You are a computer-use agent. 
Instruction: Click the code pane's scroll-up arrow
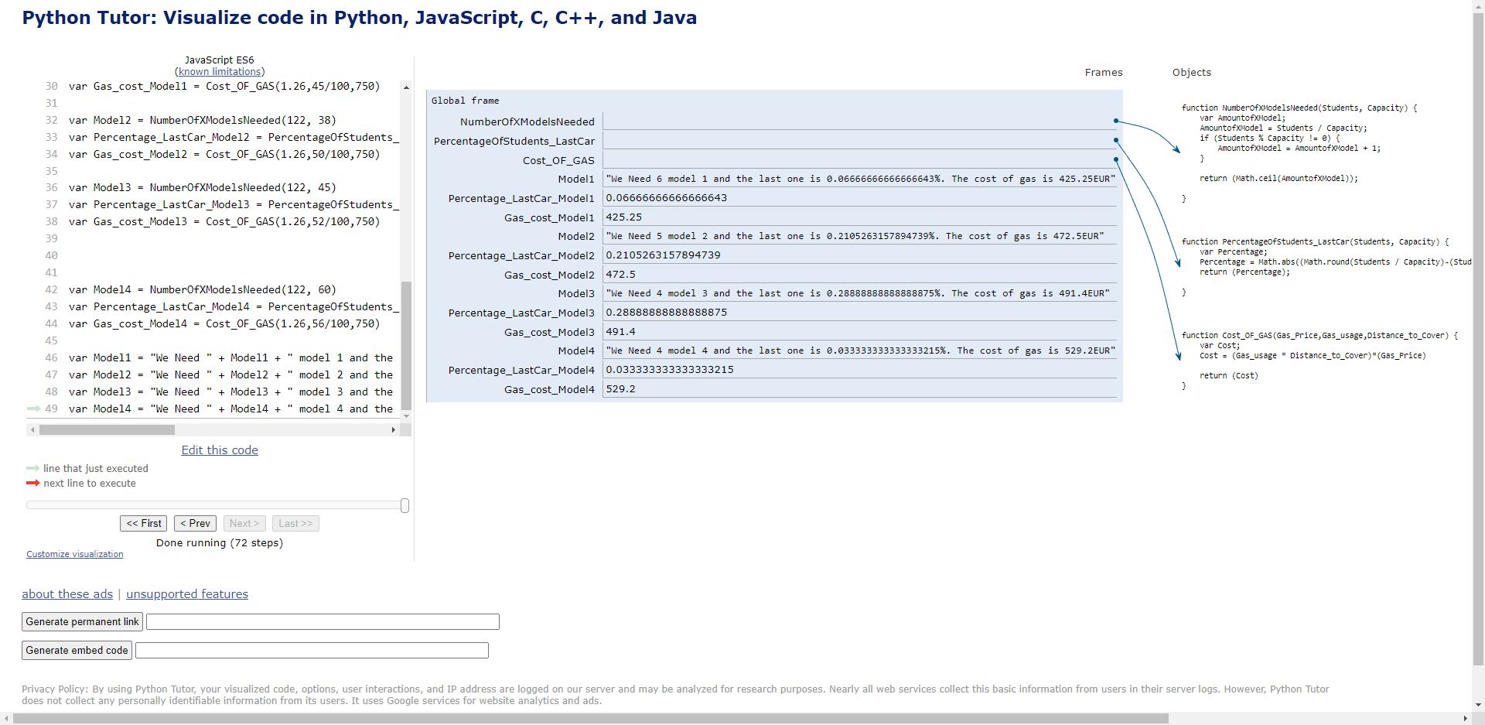(x=406, y=87)
